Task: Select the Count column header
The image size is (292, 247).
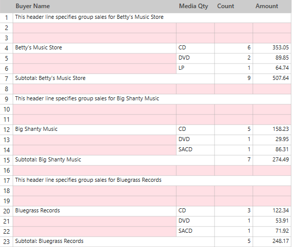Action: (x=233, y=6)
